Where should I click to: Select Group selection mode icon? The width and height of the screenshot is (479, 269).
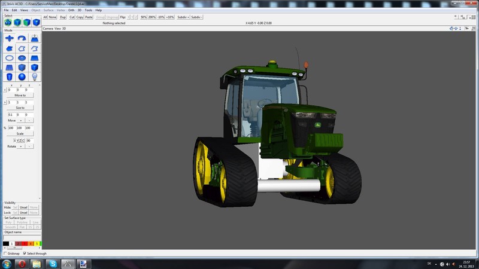pos(8,22)
